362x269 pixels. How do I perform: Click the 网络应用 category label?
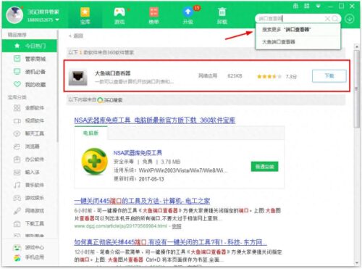[x=208, y=76]
